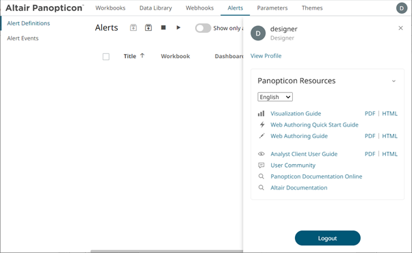
Task: Collapse the Panopticon Resources section
Action: tap(394, 81)
